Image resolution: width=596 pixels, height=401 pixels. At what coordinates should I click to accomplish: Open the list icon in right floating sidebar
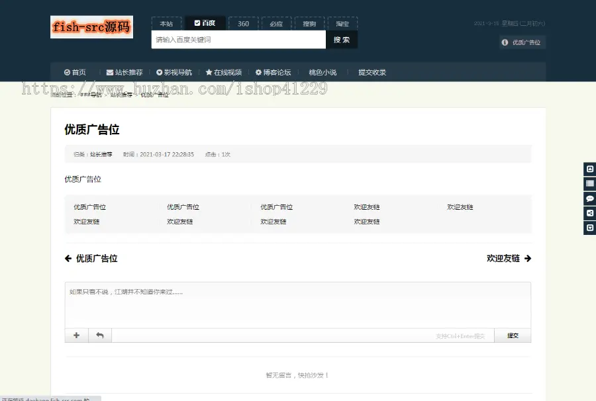tap(590, 184)
